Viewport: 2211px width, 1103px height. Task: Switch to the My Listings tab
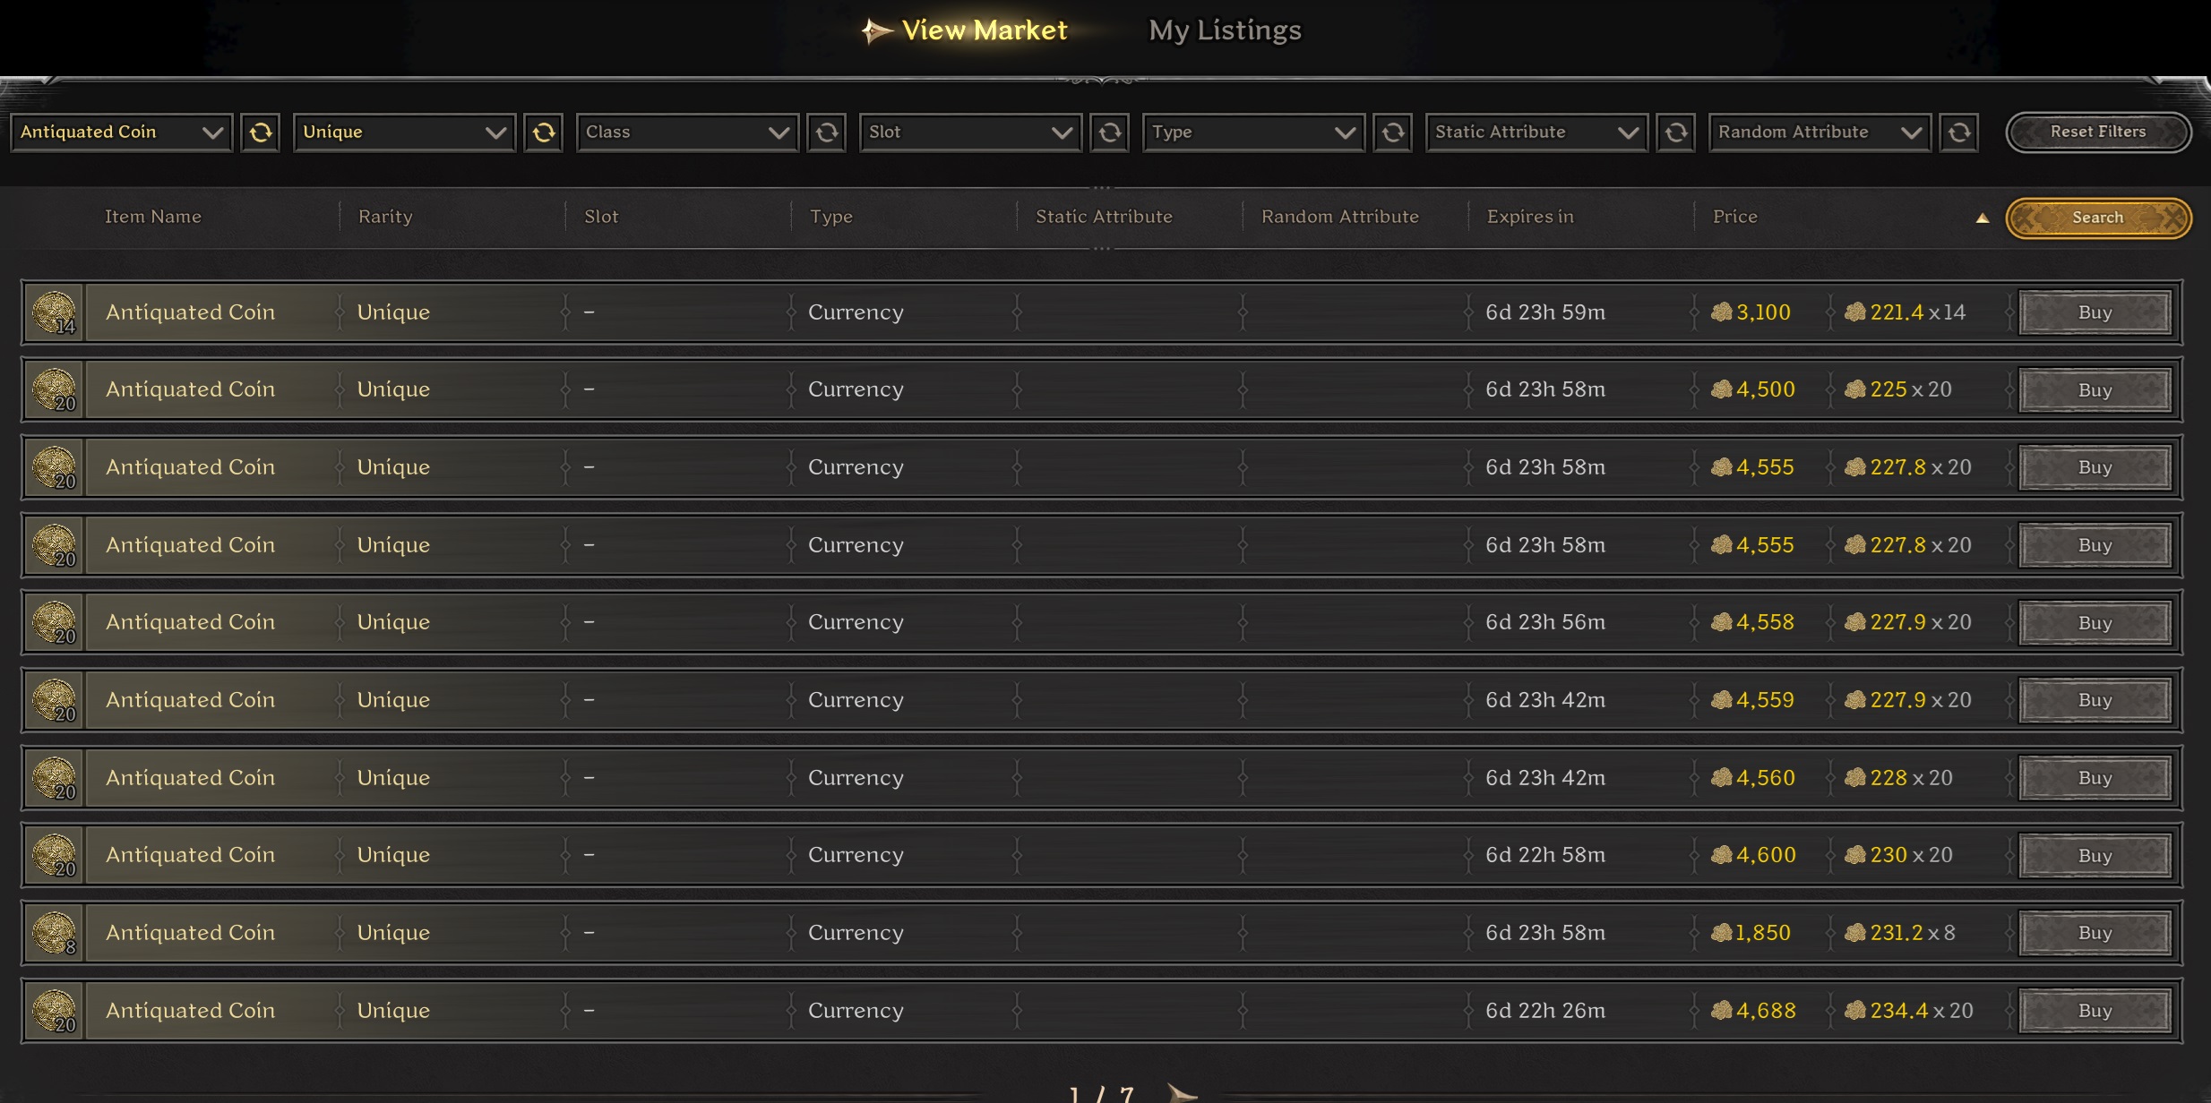[1225, 30]
